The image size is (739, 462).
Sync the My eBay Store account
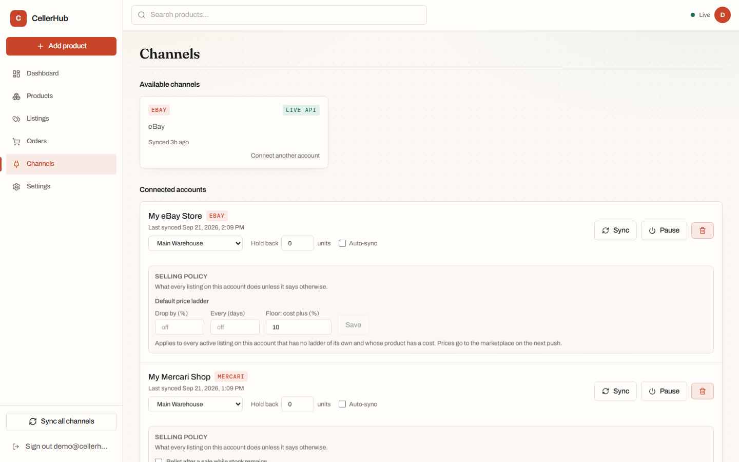(x=615, y=230)
